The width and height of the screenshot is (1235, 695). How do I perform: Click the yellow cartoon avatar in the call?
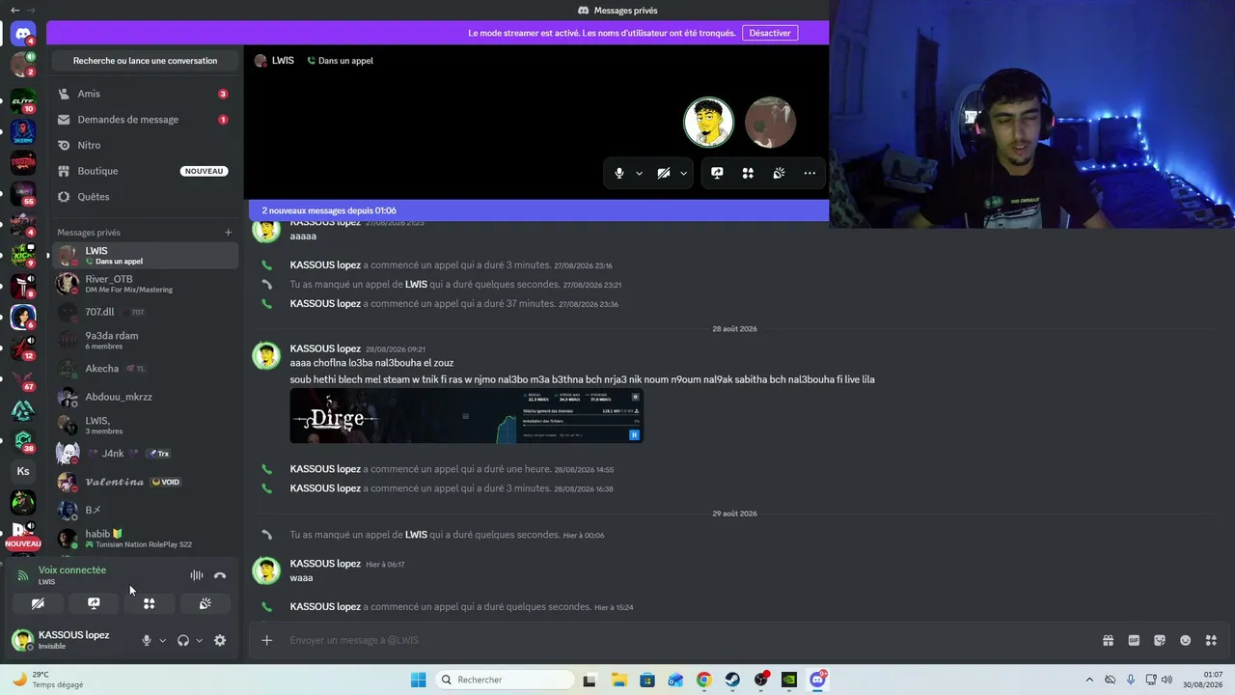708,122
